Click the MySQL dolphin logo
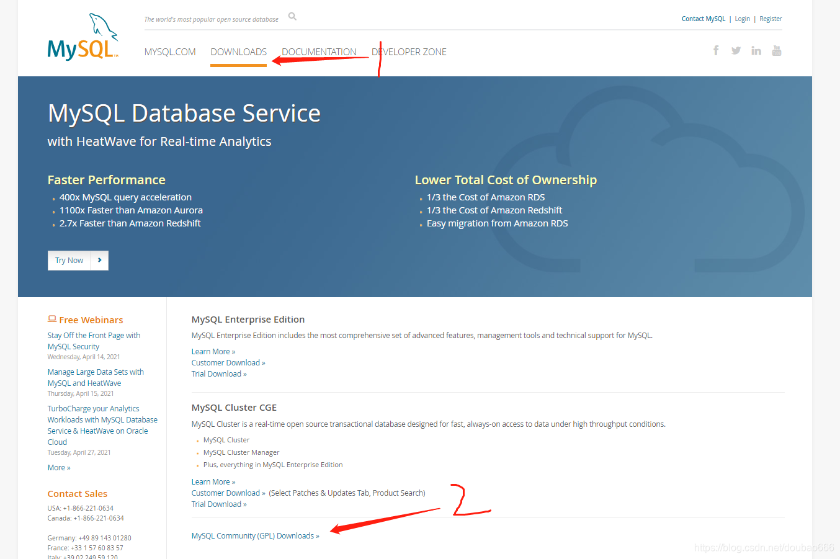 pyautogui.click(x=83, y=37)
